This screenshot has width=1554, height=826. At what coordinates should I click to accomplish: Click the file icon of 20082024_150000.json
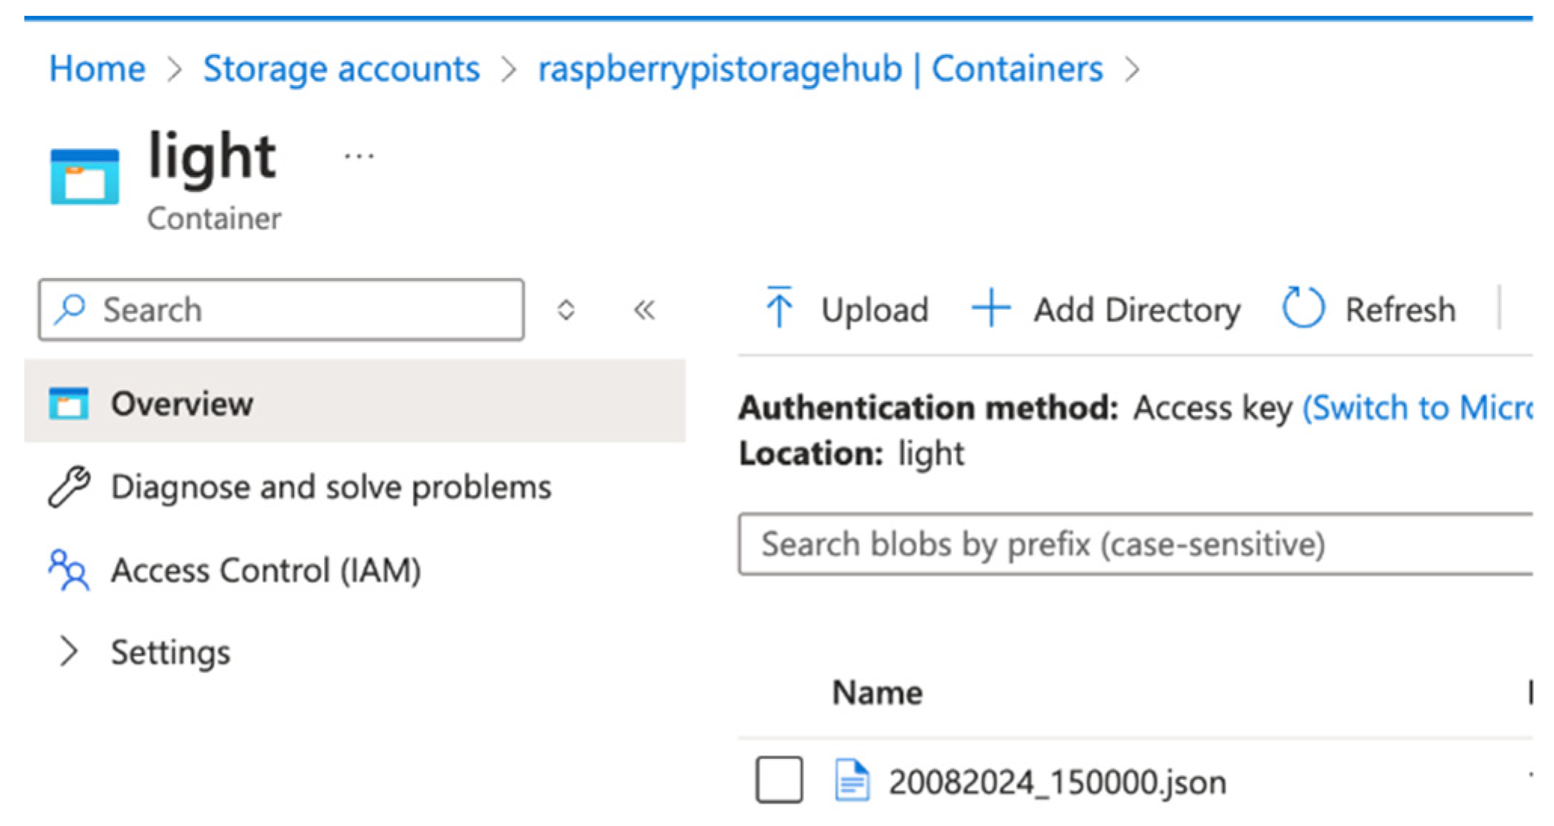pos(852,780)
